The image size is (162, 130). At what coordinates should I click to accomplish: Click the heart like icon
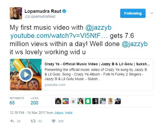click(x=54, y=121)
